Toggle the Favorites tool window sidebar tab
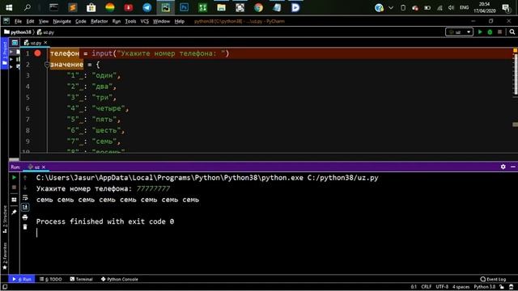518x291 pixels. coord(5,256)
